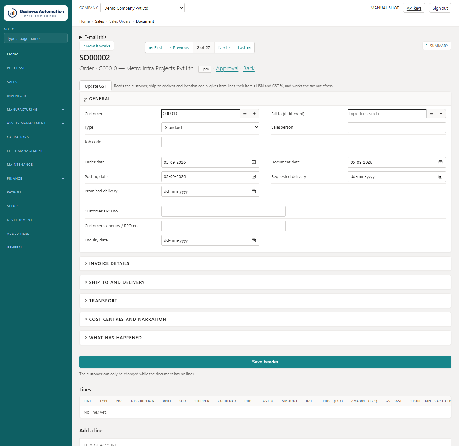Add a new customer with the plus icon
The width and height of the screenshot is (459, 446).
tap(254, 114)
